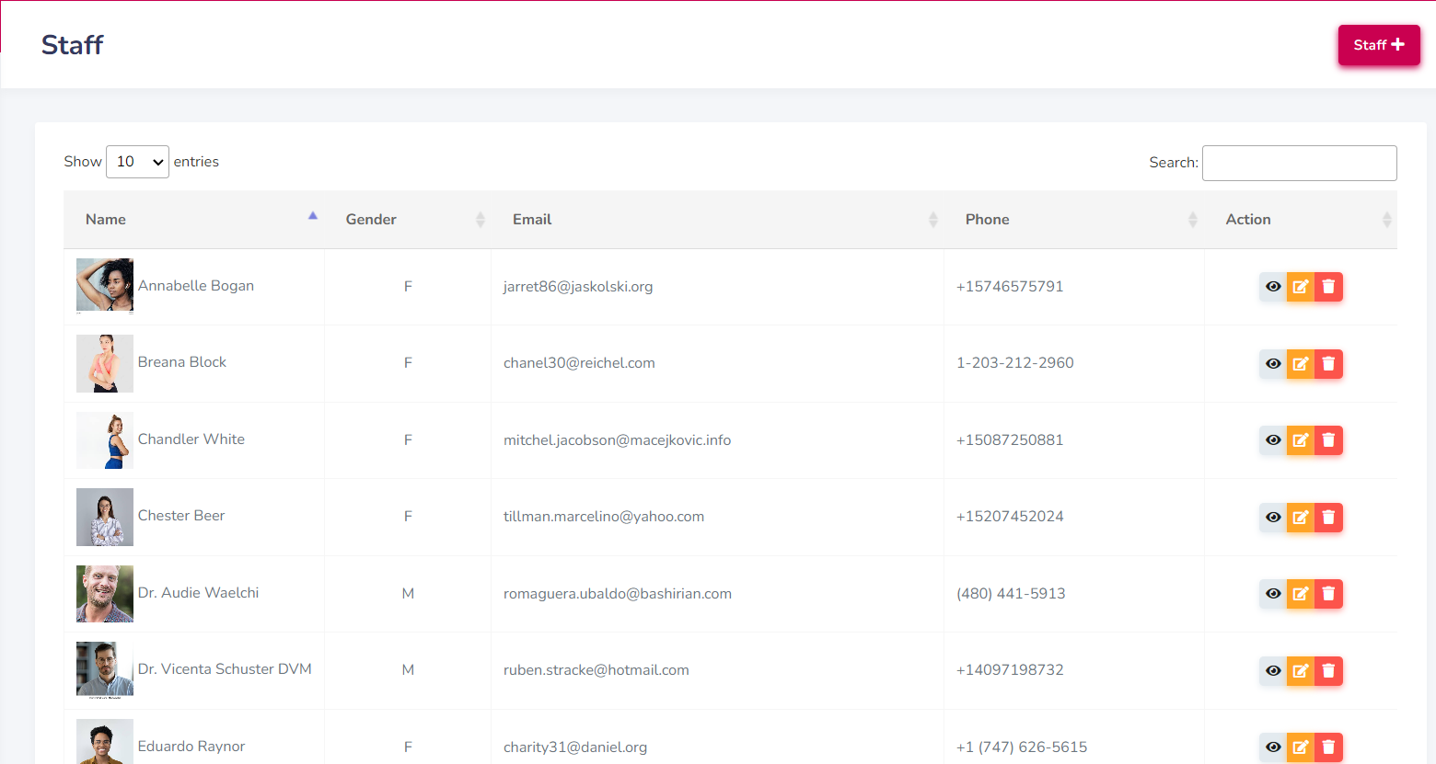Delete Chandler White's staff record

(x=1328, y=440)
